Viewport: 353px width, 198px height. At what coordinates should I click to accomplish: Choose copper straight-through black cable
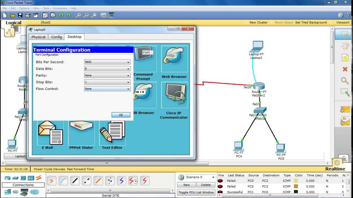pyautogui.click(x=75, y=181)
